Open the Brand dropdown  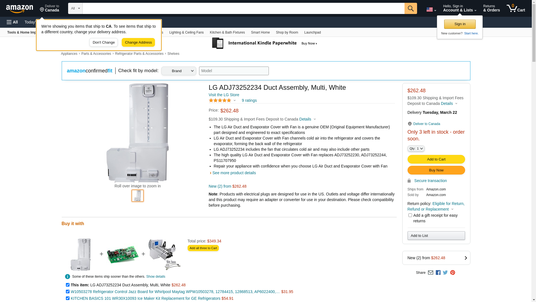tap(179, 71)
